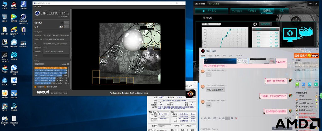The image size is (322, 131).
Task: Click the '最后一颗1600发财了' chat message
Action: point(276,81)
